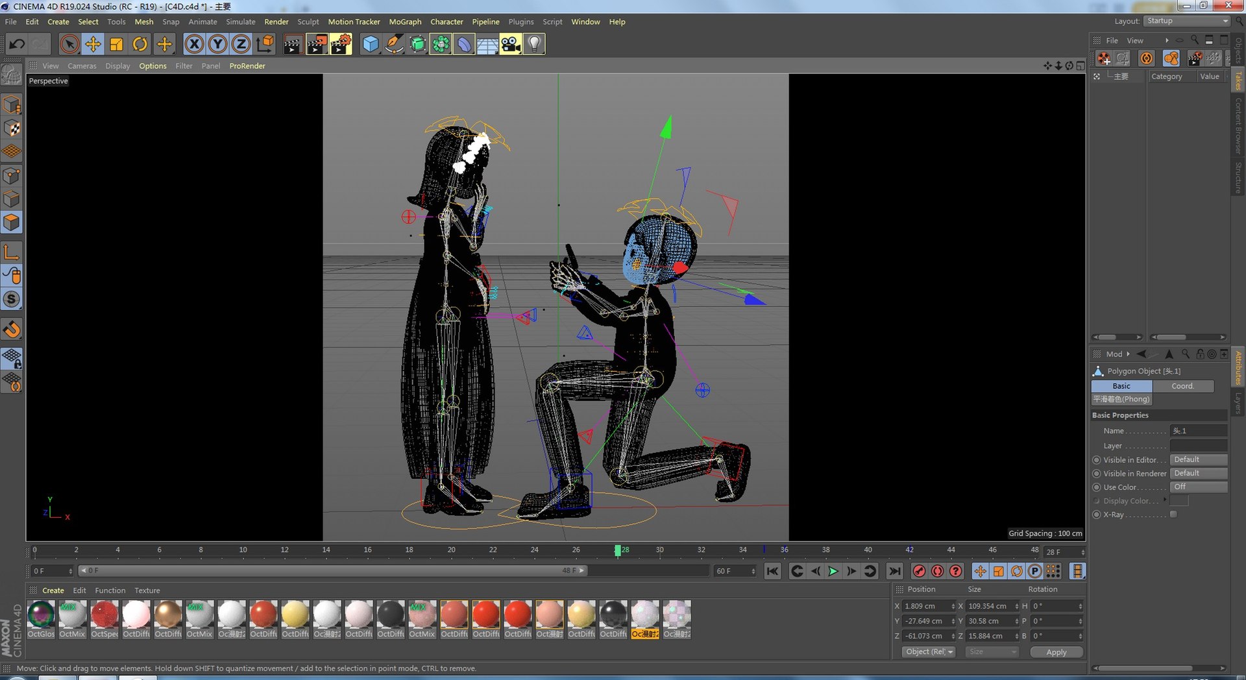Click the Record Active Objects red icon
Image resolution: width=1246 pixels, height=680 pixels.
(919, 571)
